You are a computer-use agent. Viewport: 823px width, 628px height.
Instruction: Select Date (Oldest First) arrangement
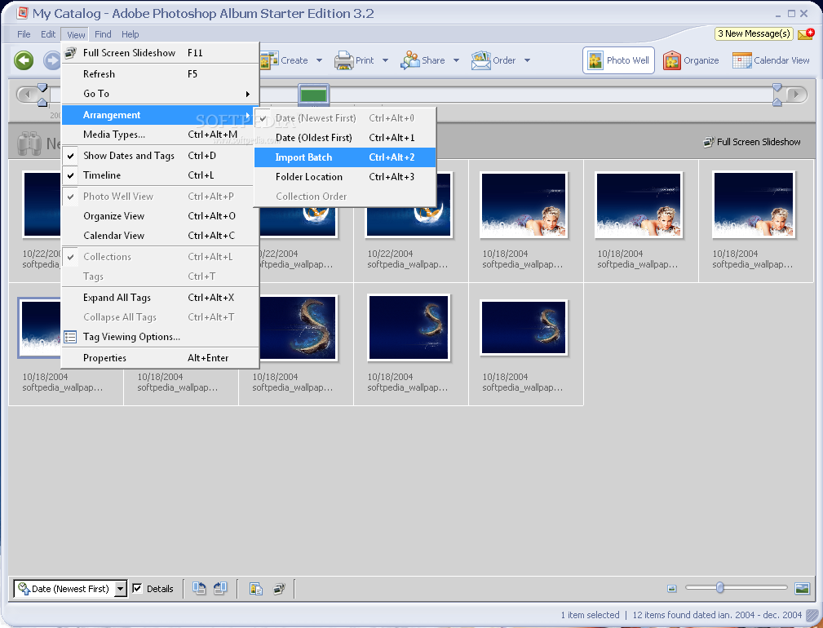pos(345,138)
